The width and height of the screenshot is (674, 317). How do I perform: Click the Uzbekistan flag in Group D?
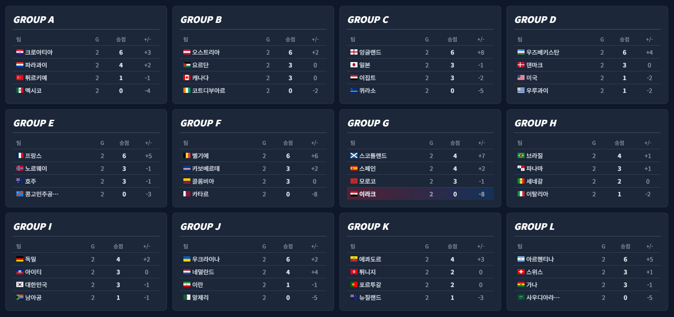tap(521, 52)
